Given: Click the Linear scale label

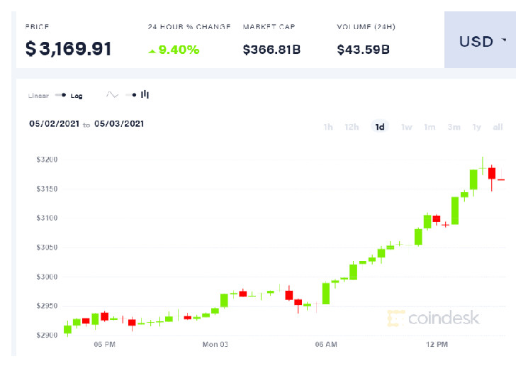Looking at the screenshot, I should [38, 95].
